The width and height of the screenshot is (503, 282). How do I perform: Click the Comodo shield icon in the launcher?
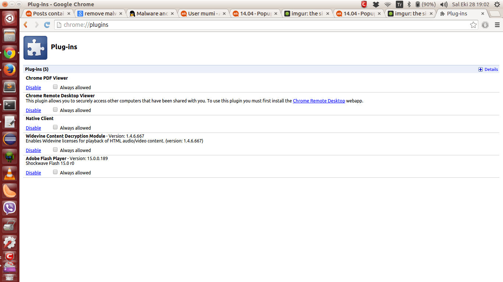pos(10,257)
